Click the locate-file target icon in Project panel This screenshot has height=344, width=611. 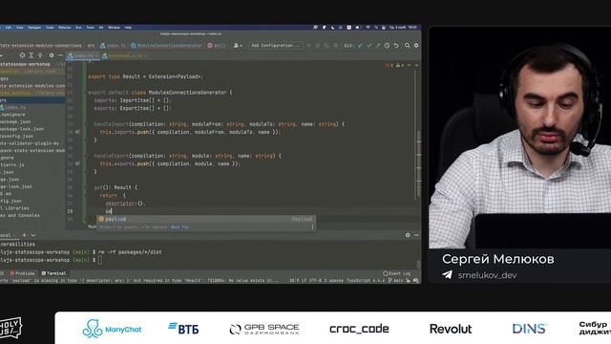tap(22, 55)
